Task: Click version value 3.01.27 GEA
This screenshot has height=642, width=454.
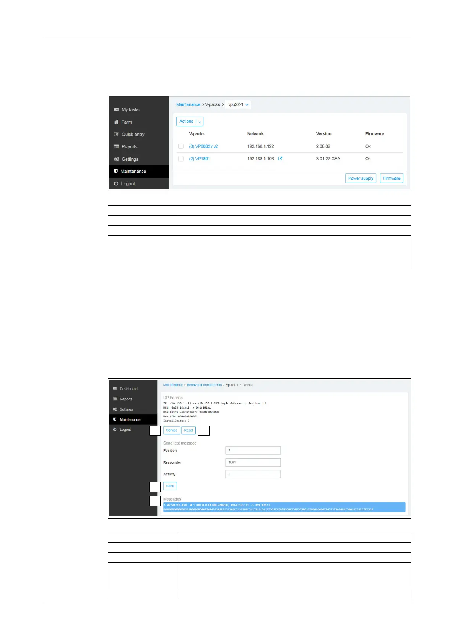Action: click(328, 159)
